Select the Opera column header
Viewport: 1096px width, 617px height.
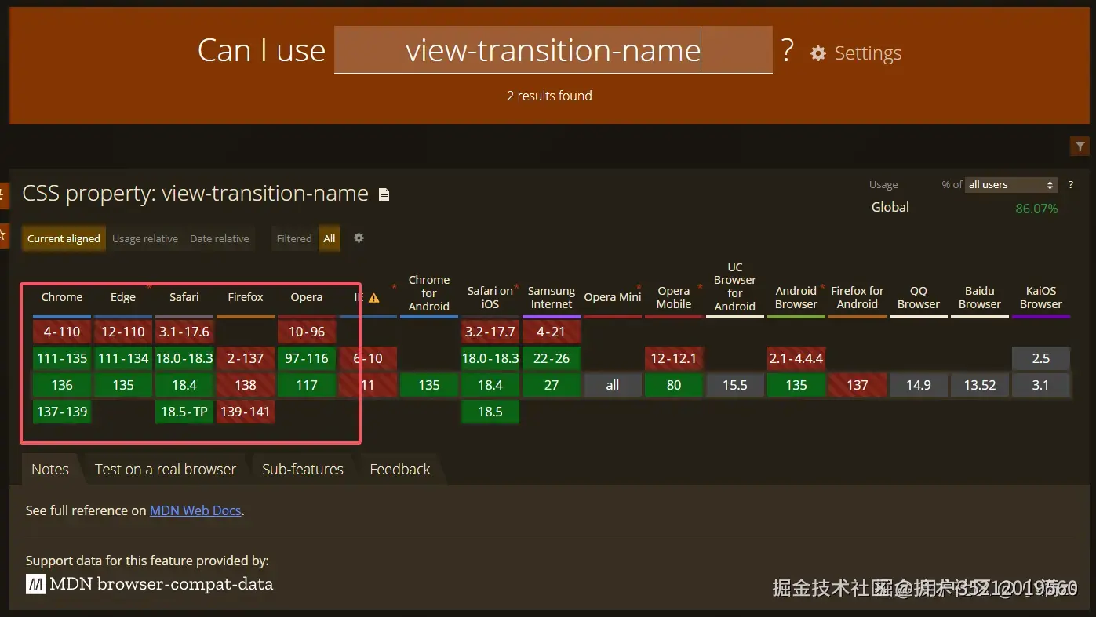307,297
